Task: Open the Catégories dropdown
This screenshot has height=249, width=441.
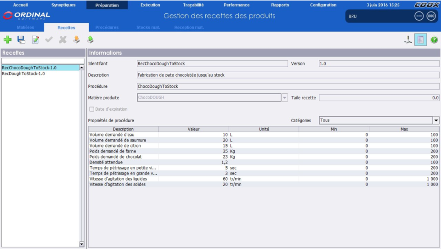Action: pos(436,120)
